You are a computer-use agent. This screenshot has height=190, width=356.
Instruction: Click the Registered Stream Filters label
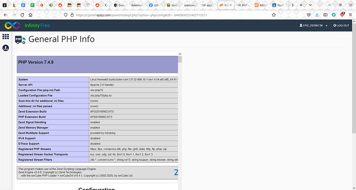(35, 160)
